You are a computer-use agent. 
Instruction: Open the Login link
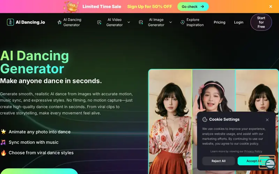coord(239,22)
